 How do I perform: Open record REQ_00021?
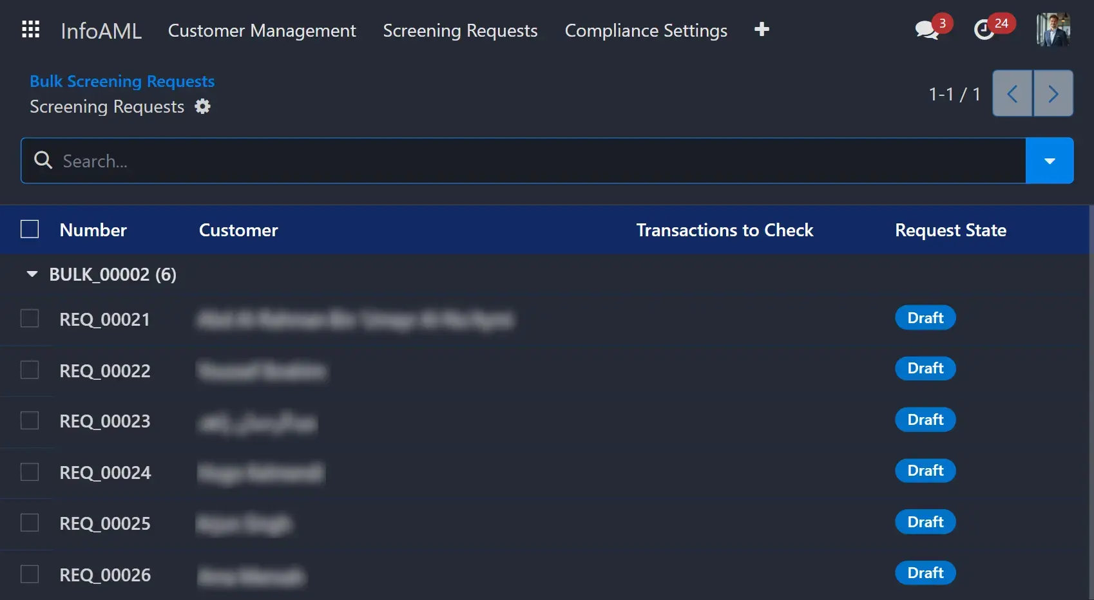point(105,319)
